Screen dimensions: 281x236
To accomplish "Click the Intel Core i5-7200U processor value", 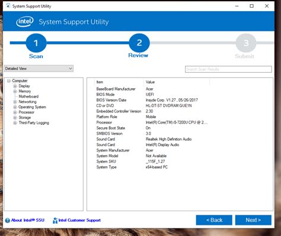I will pos(177,122).
